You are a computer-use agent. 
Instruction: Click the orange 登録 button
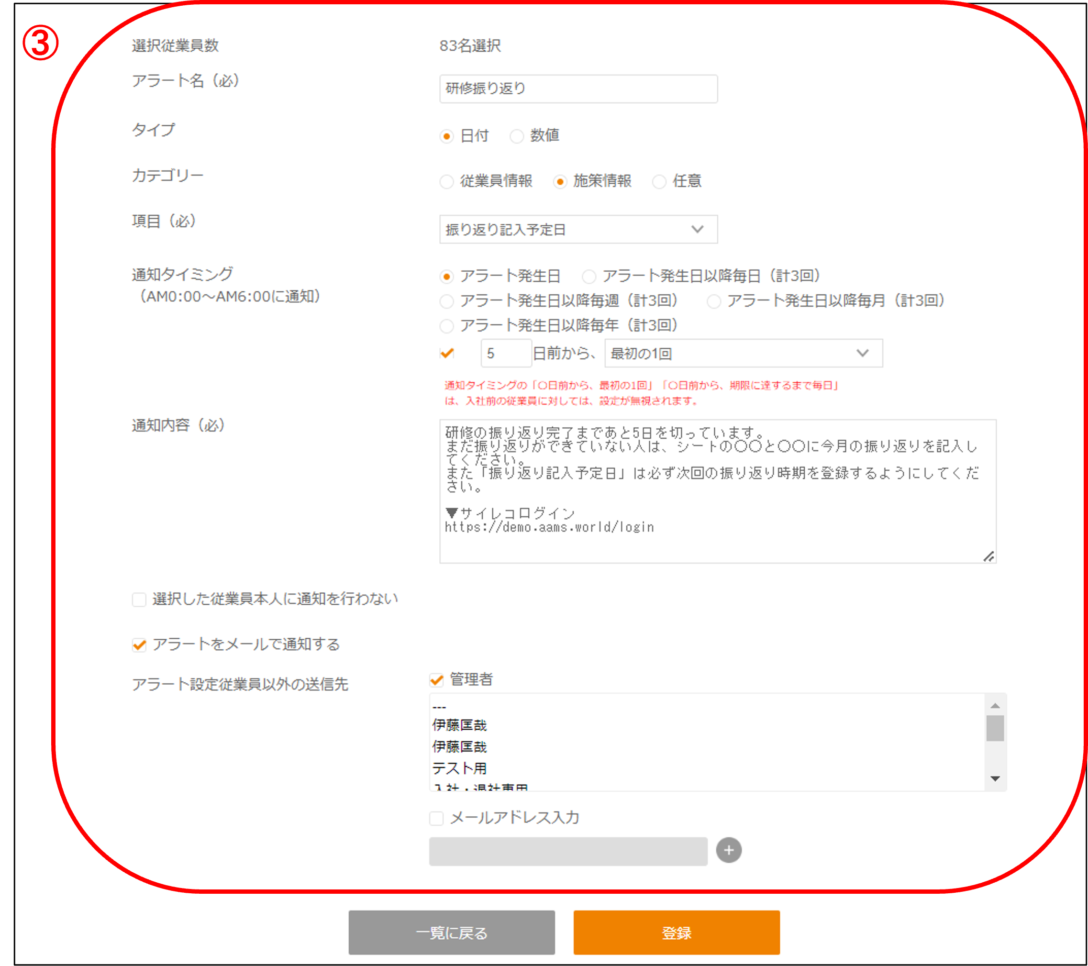pos(676,933)
